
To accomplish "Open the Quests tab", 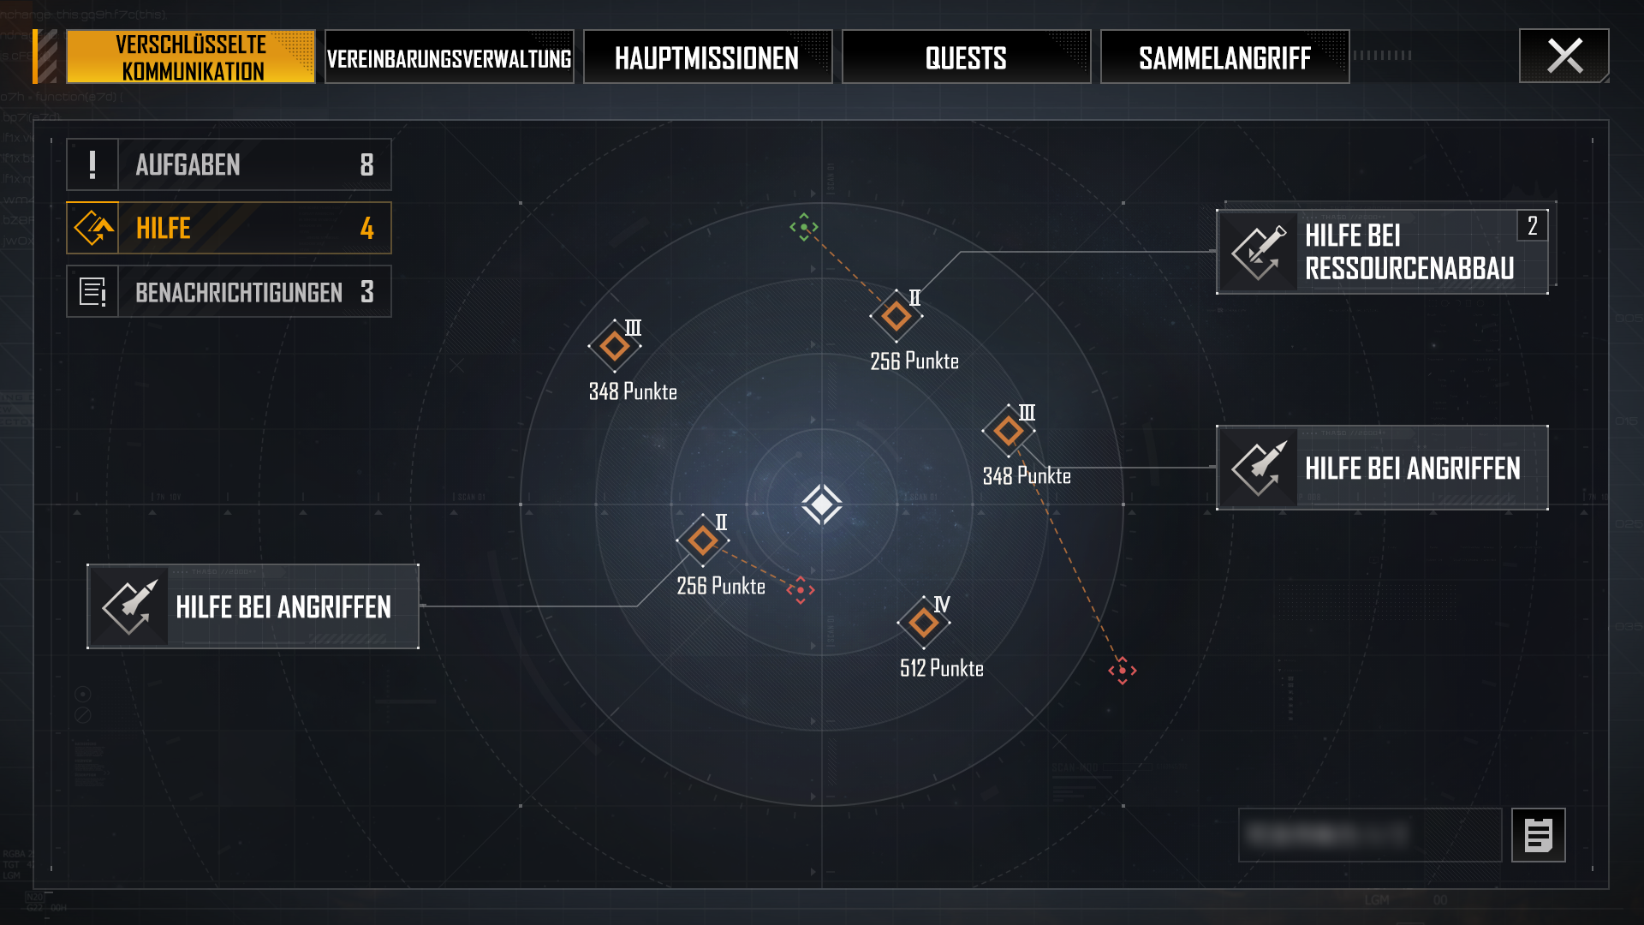I will [x=967, y=57].
